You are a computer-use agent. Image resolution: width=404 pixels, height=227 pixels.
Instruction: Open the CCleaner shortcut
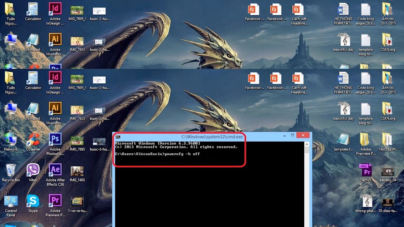(33, 142)
